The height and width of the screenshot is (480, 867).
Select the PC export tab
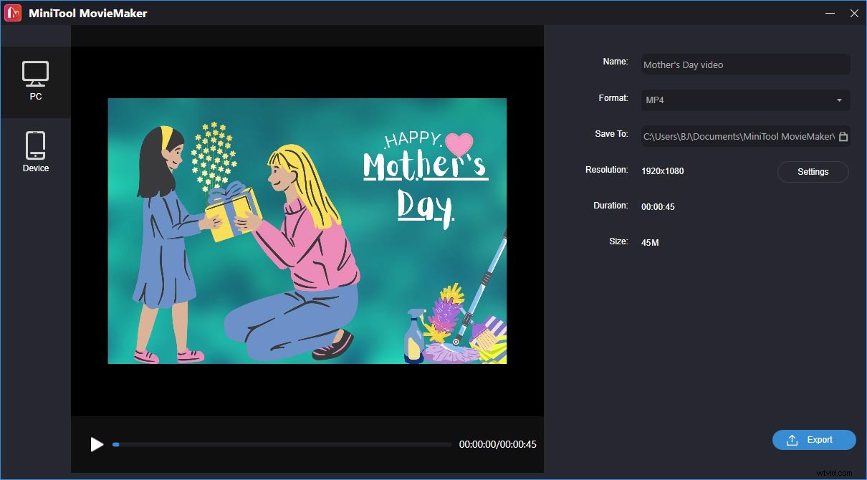point(36,81)
